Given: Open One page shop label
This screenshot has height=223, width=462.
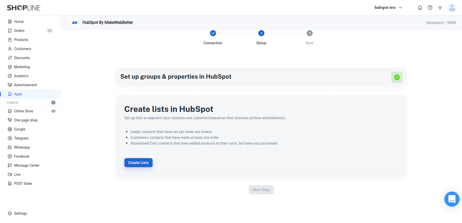Looking at the screenshot, I should [26, 120].
